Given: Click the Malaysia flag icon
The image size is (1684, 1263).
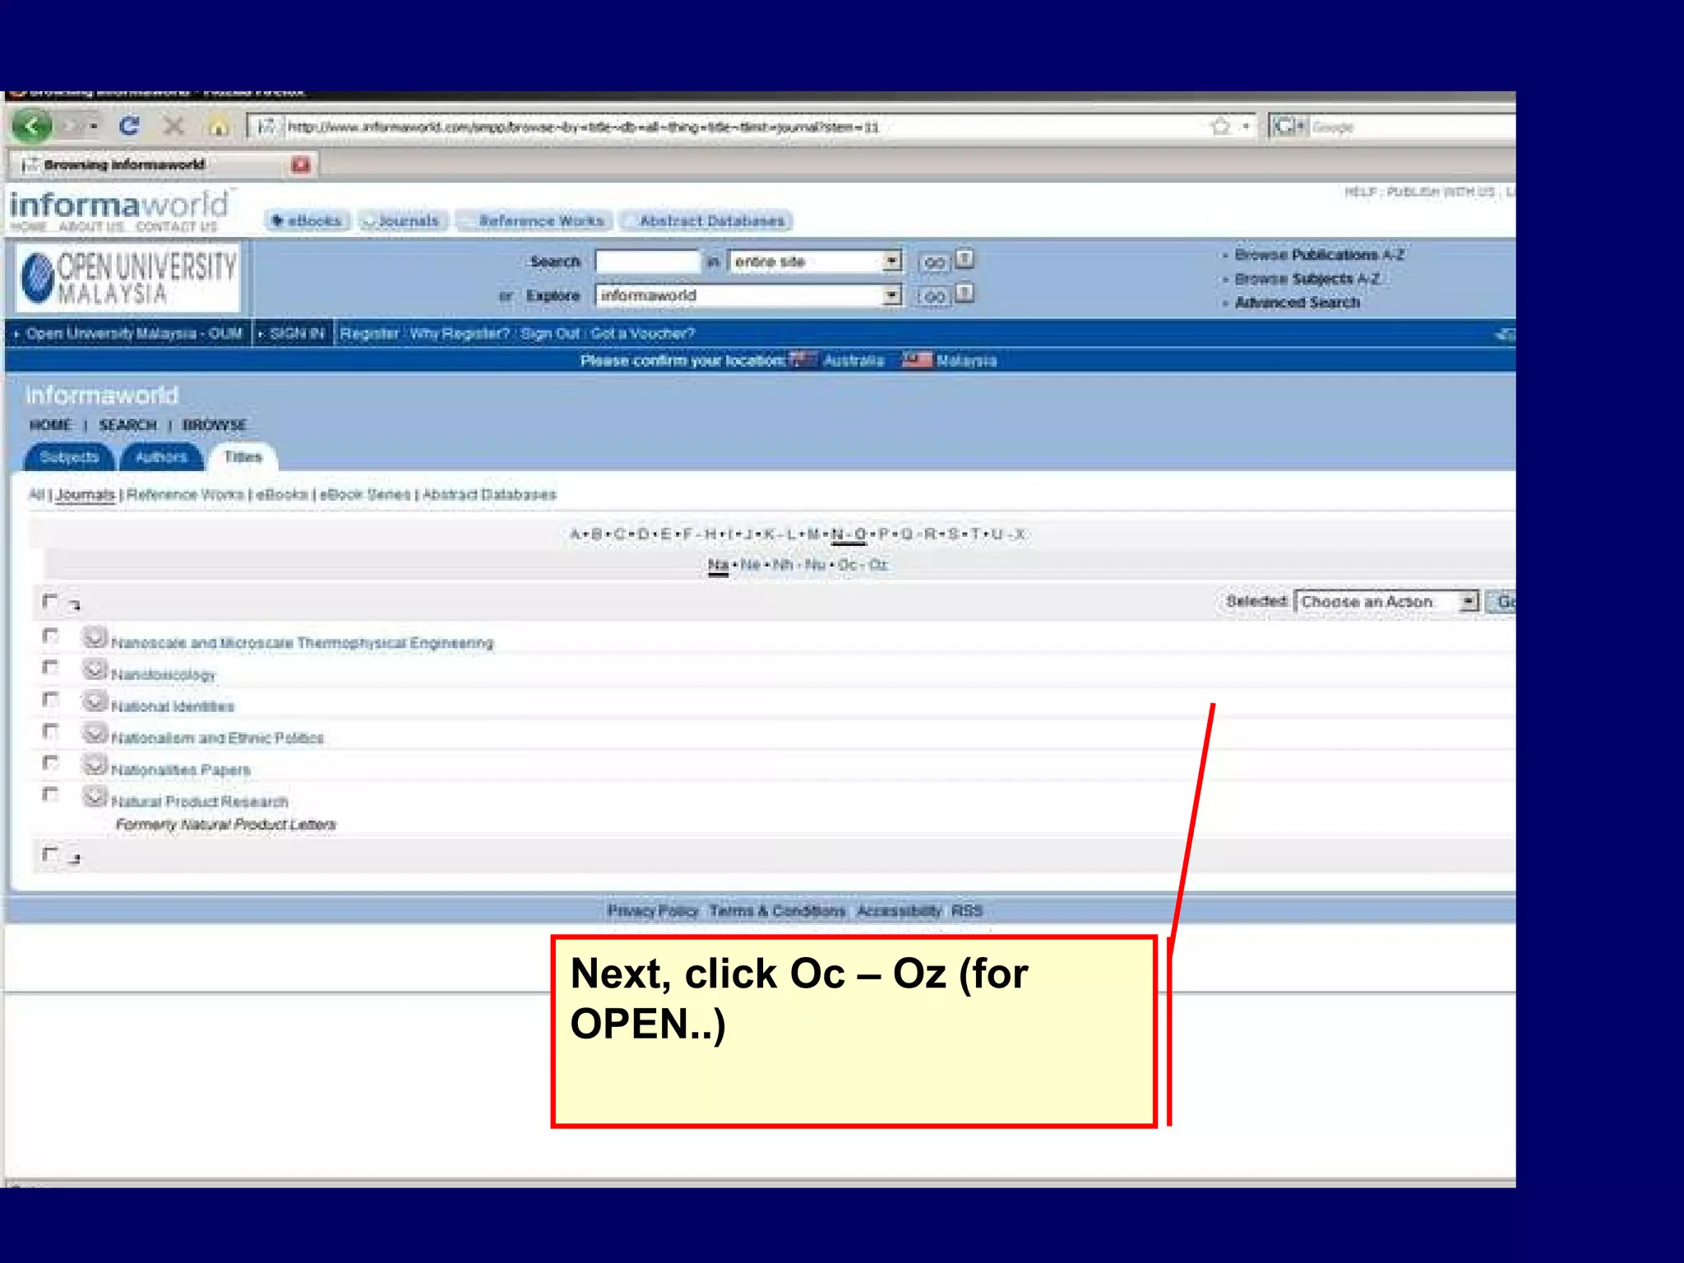Looking at the screenshot, I should [916, 360].
